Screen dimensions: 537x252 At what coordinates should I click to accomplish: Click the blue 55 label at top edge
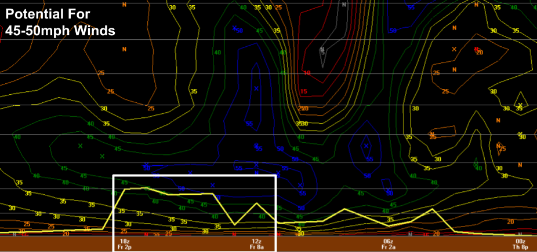[411, 8]
